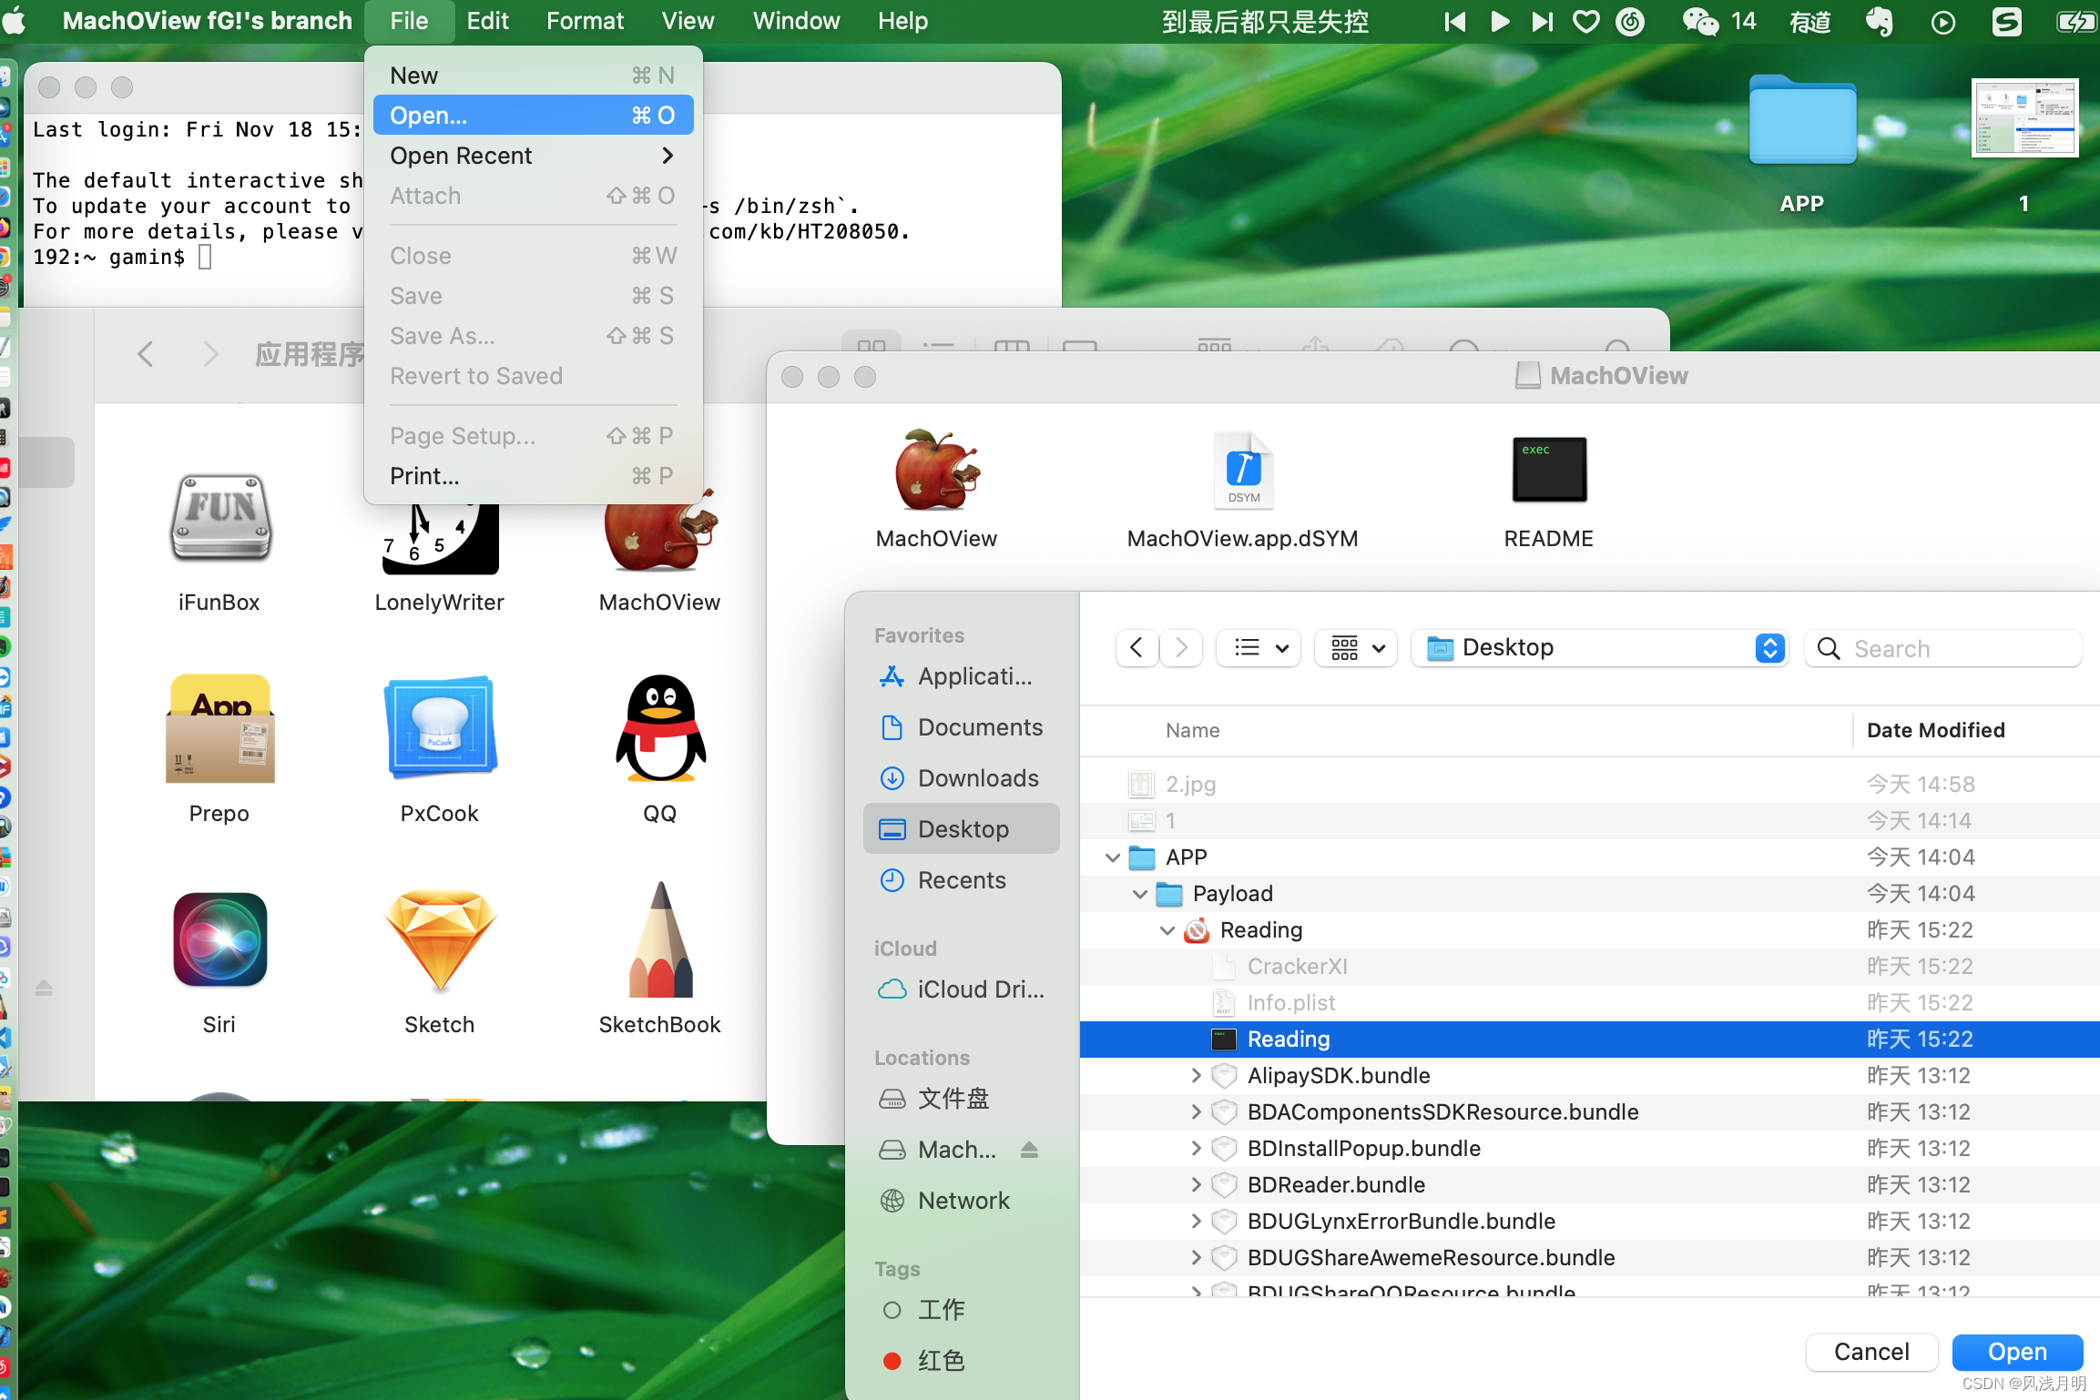Play music from the menu bar
The width and height of the screenshot is (2100, 1400).
pyautogui.click(x=1499, y=21)
